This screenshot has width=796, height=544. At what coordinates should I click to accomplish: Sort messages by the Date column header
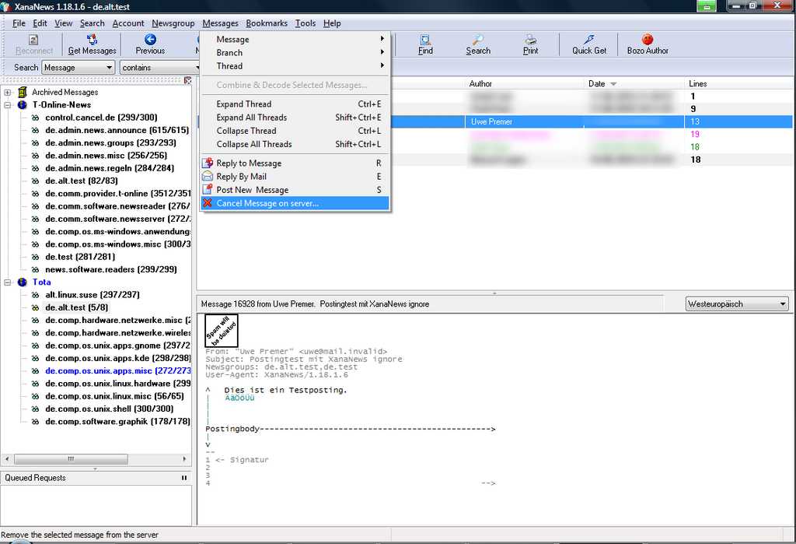(x=597, y=83)
